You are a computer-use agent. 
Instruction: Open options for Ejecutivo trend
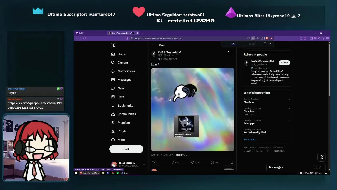[x=289, y=109]
